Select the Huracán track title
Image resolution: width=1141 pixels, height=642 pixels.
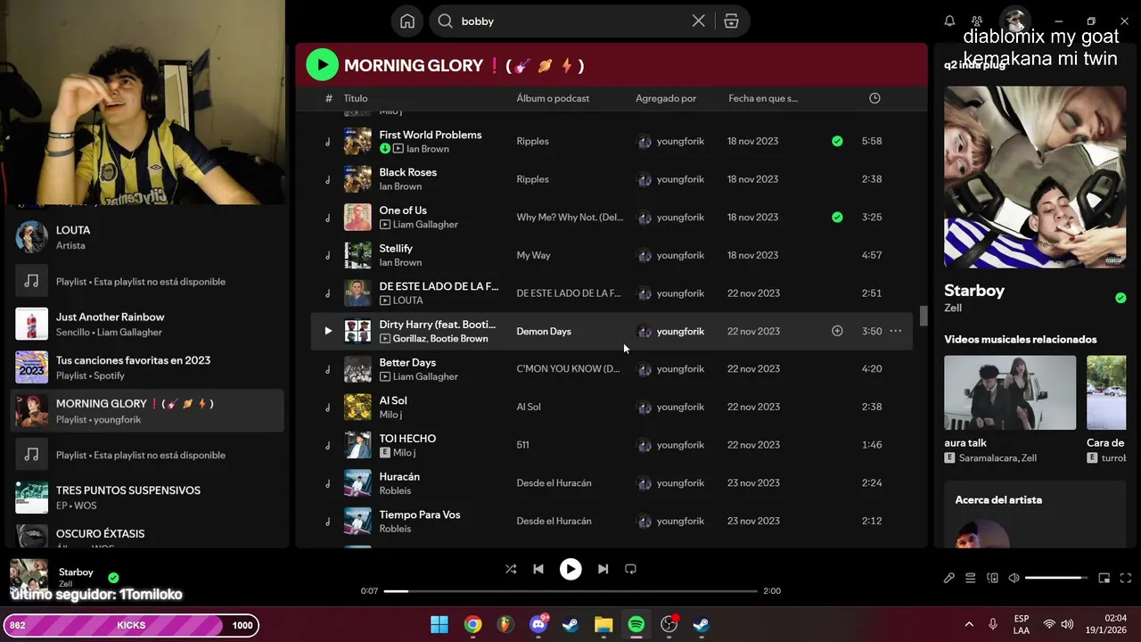pyautogui.click(x=399, y=476)
